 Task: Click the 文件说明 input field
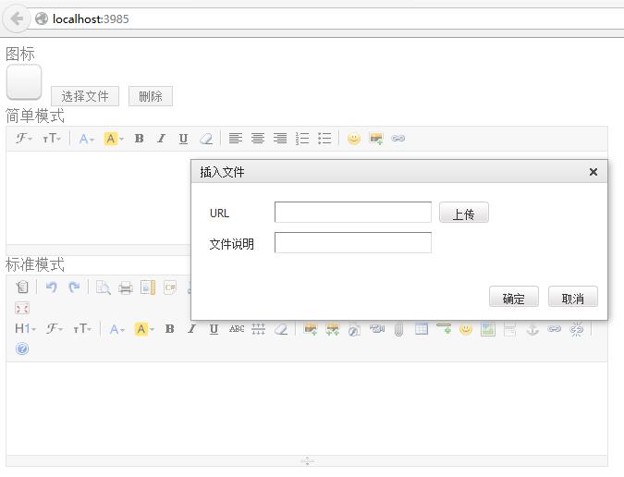[353, 243]
